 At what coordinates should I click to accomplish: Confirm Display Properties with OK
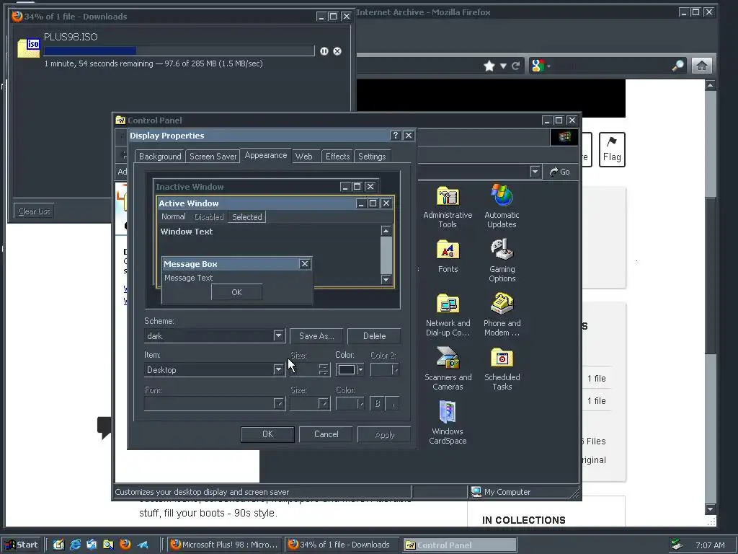[x=267, y=434]
